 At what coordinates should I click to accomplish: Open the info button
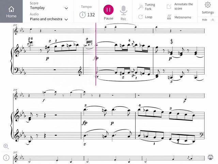[x=6, y=158]
